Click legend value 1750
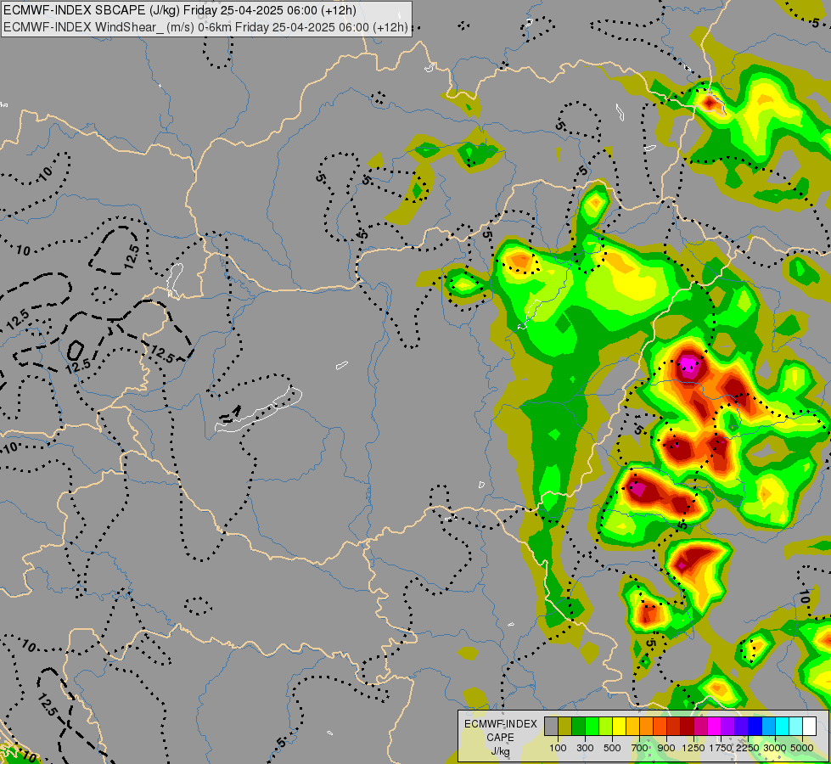The width and height of the screenshot is (831, 764). pos(721,748)
